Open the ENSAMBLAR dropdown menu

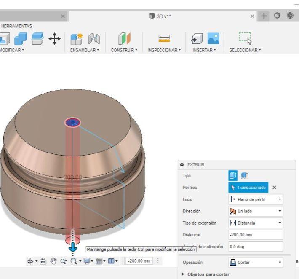(x=85, y=50)
